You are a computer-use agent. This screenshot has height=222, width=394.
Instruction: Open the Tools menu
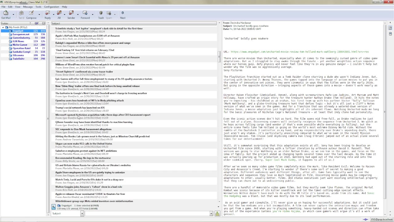coord(38,6)
